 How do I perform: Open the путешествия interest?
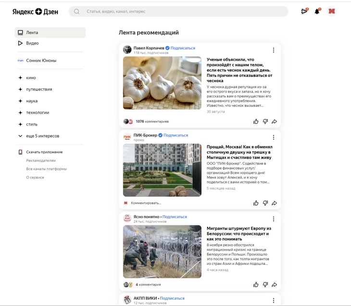(x=35, y=89)
